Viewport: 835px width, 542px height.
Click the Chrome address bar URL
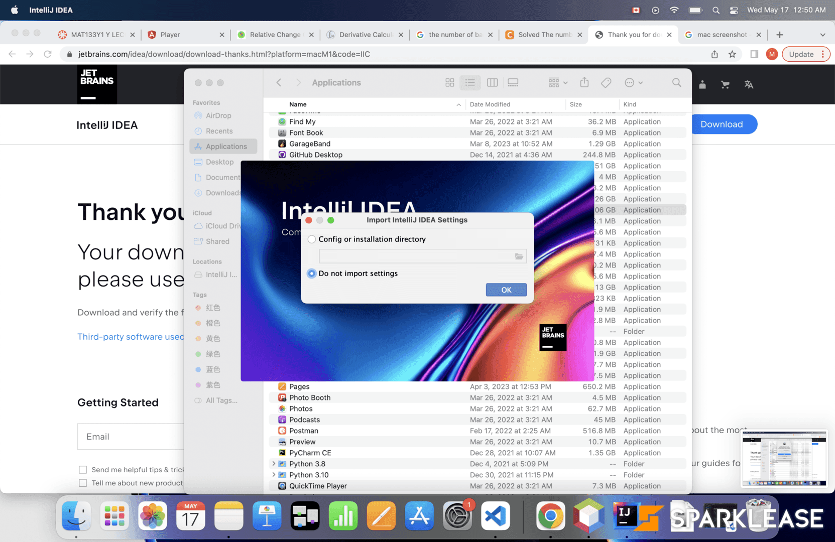tap(224, 54)
